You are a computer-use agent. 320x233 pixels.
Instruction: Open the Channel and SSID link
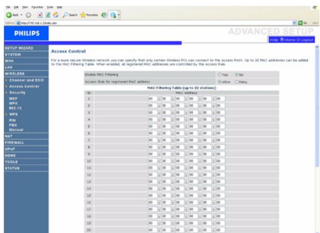click(x=26, y=80)
